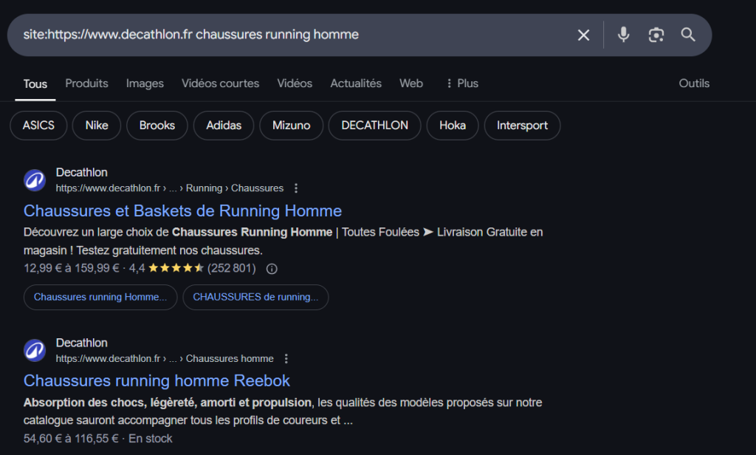
Task: Open the three-dot menu on first Decathlon result
Action: [x=295, y=188]
